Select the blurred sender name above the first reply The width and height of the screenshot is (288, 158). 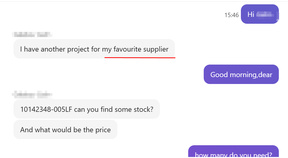(x=32, y=34)
